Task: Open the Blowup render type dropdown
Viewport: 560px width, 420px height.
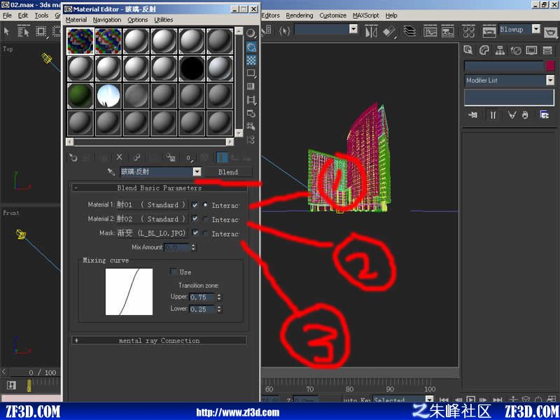Action: (535, 29)
